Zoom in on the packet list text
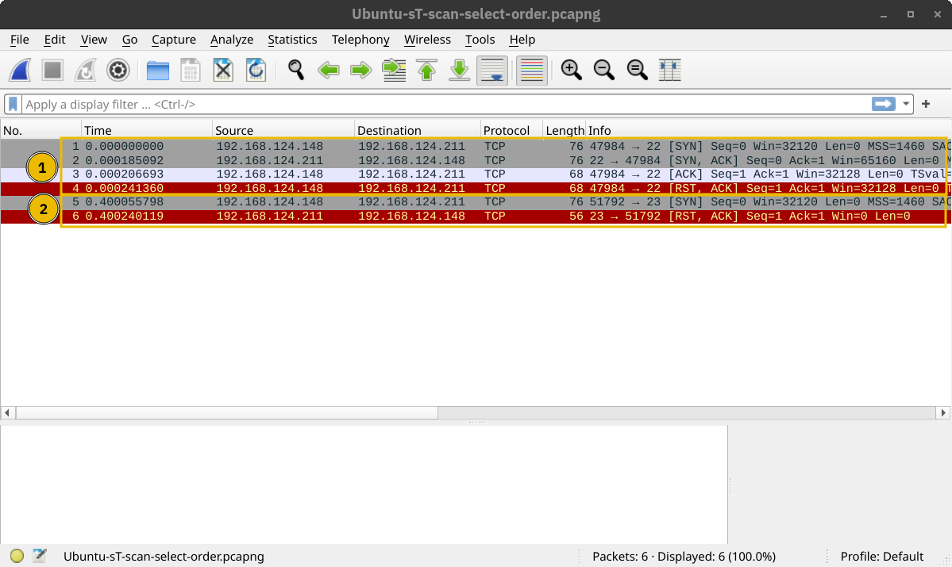The image size is (952, 567). tap(571, 71)
